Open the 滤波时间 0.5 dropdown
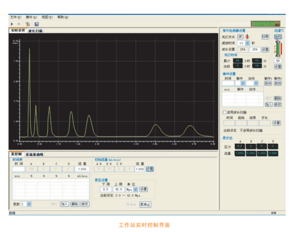This screenshot has width=294, height=232. click(x=248, y=43)
